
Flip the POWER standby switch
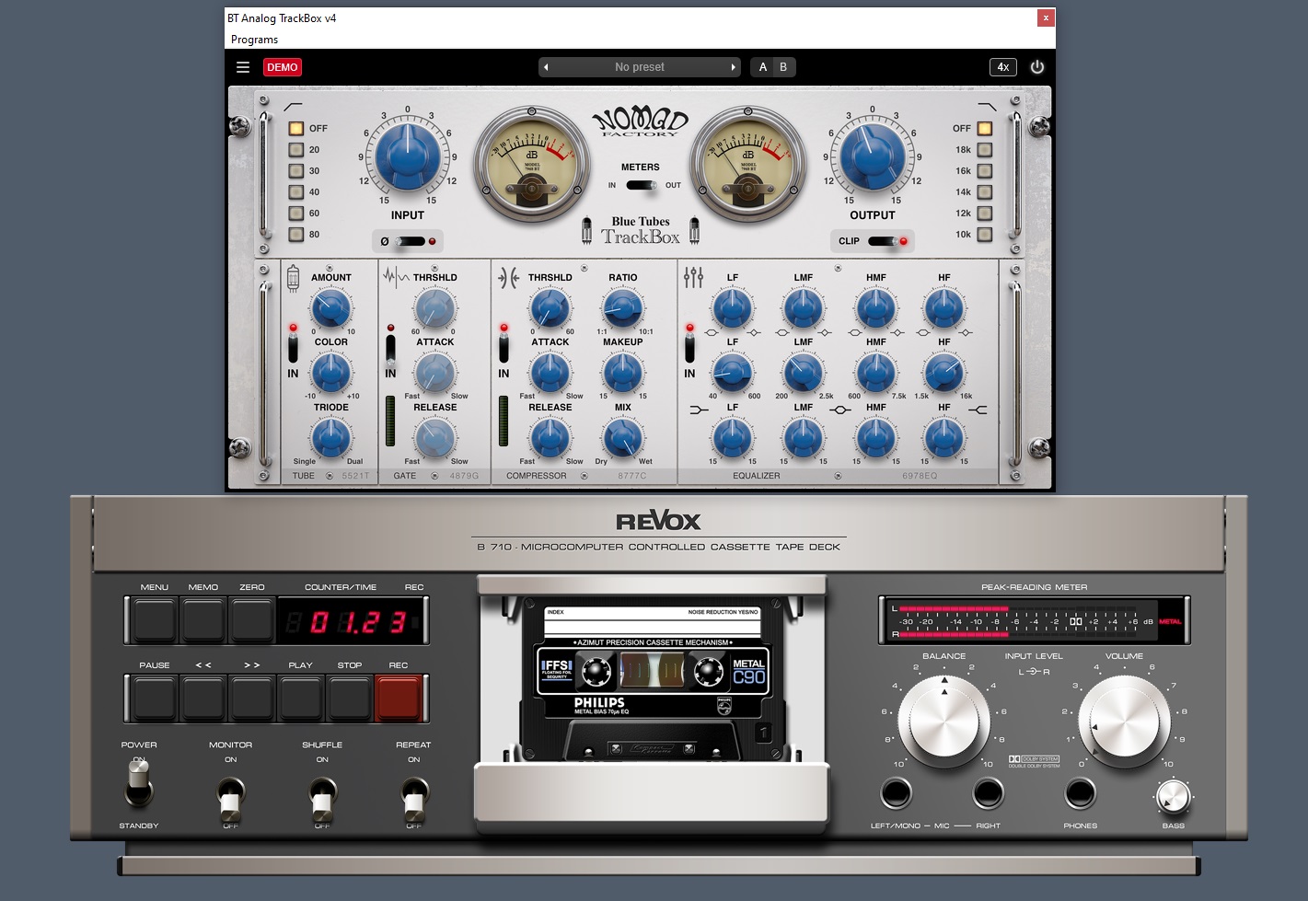(139, 785)
